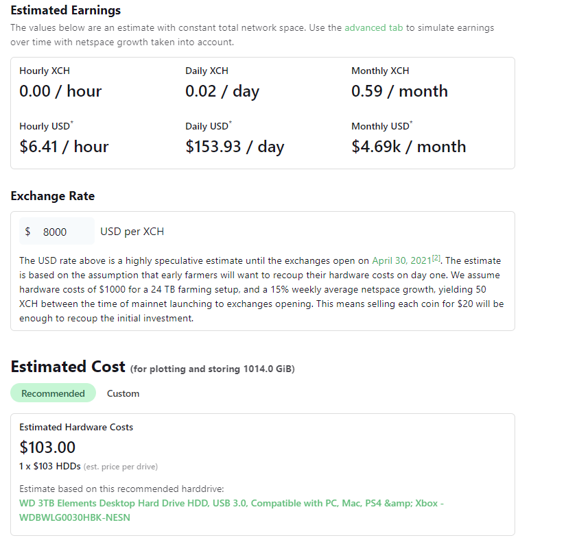Click the $153.93 / day earnings value
566x540 pixels.
(x=235, y=147)
